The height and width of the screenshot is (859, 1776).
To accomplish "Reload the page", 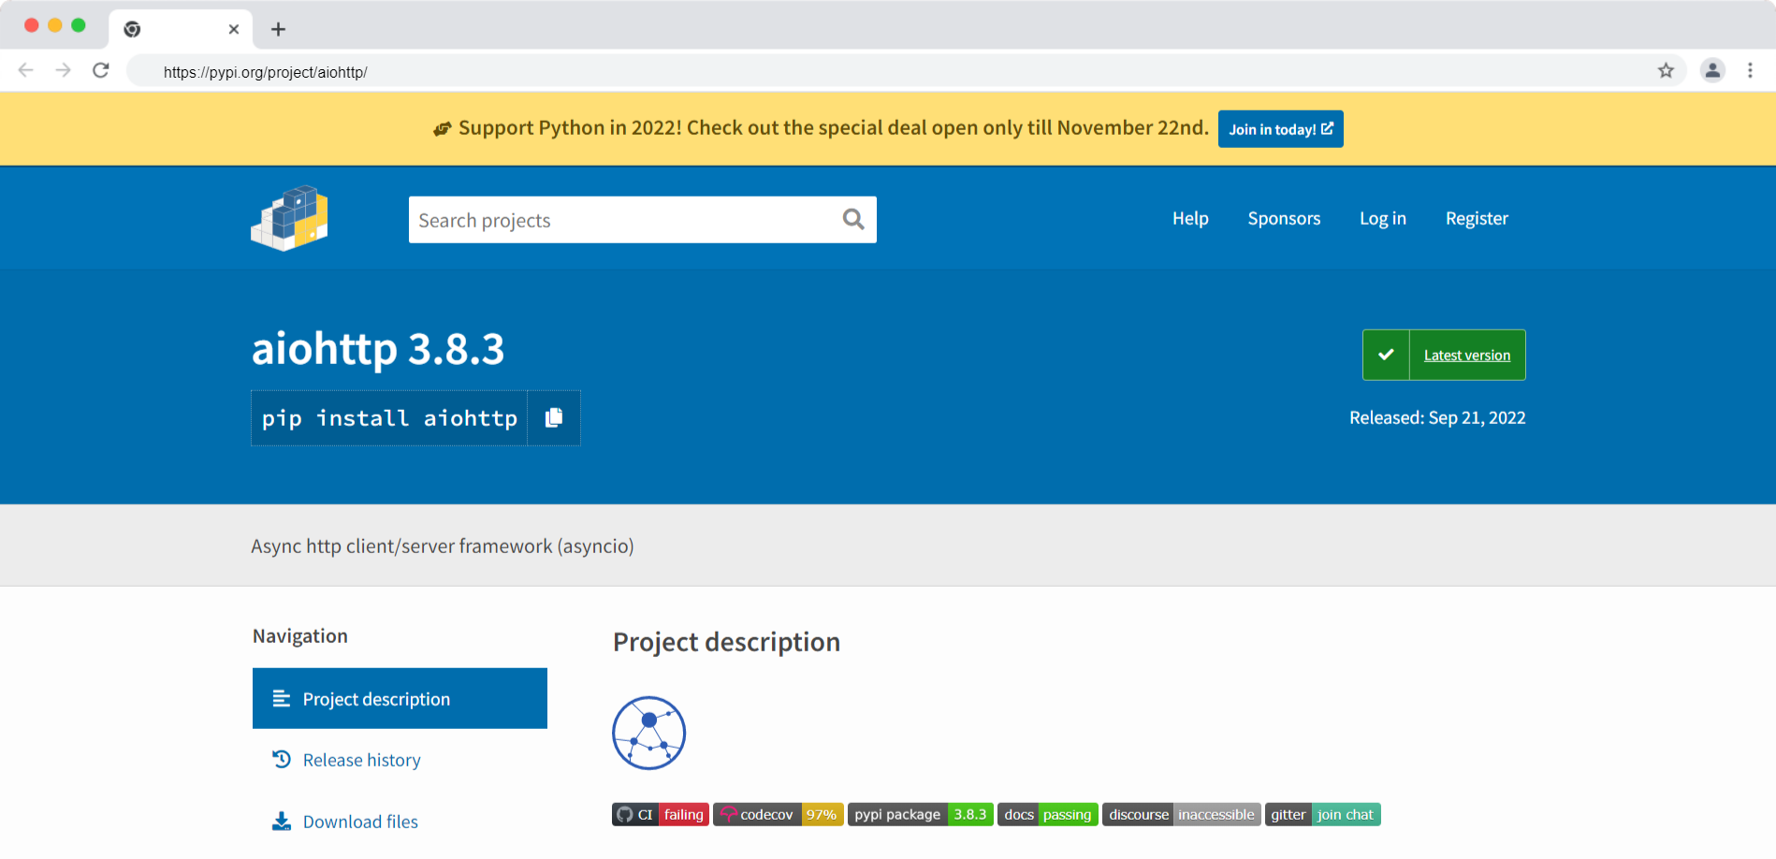I will (x=101, y=70).
